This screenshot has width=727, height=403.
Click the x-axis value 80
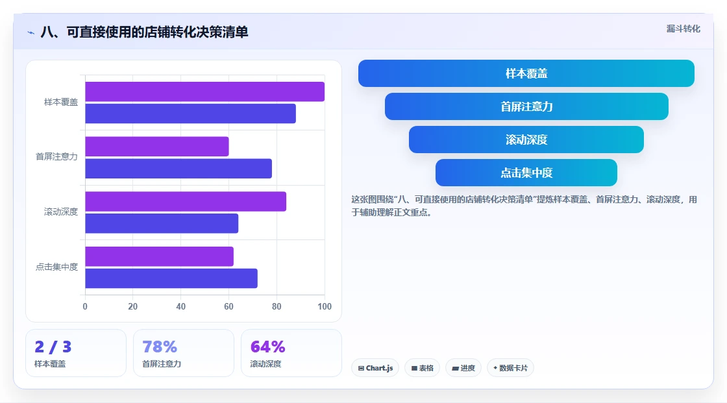pos(277,306)
